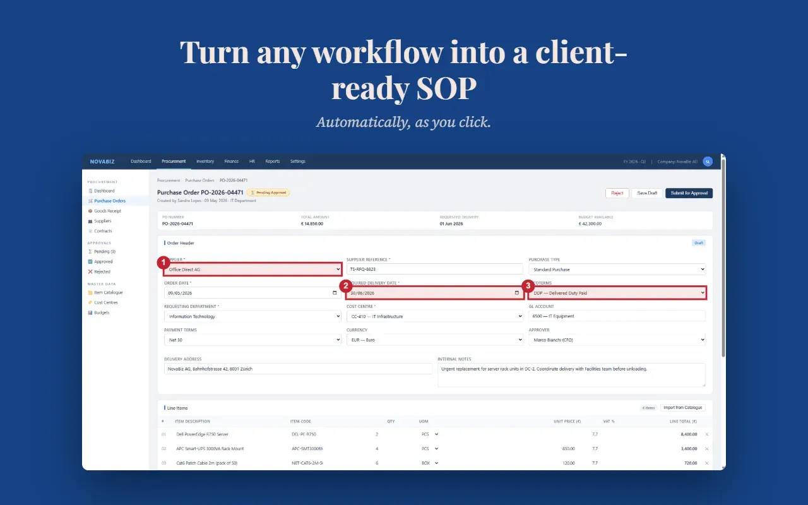Click the Pending Approval status badge
Image resolution: width=808 pixels, height=505 pixels.
pos(268,193)
